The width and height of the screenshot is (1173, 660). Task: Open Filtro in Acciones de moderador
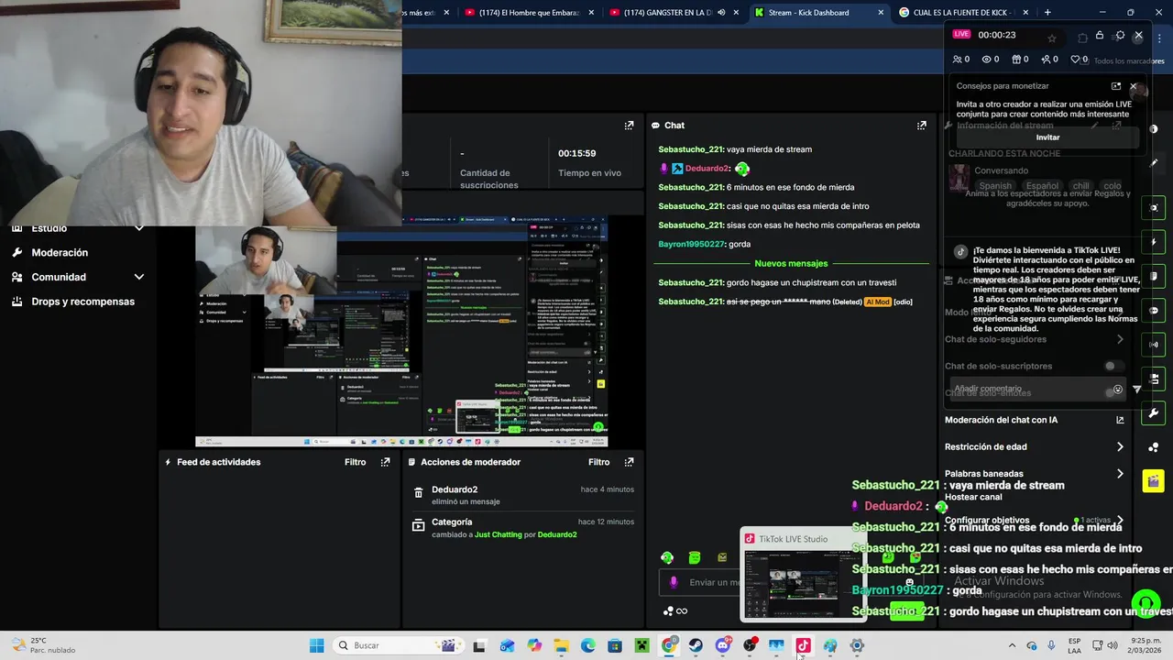point(598,462)
